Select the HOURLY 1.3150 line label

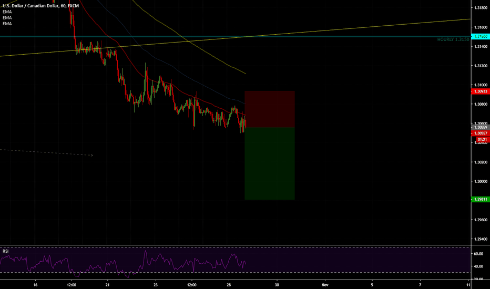(x=453, y=39)
